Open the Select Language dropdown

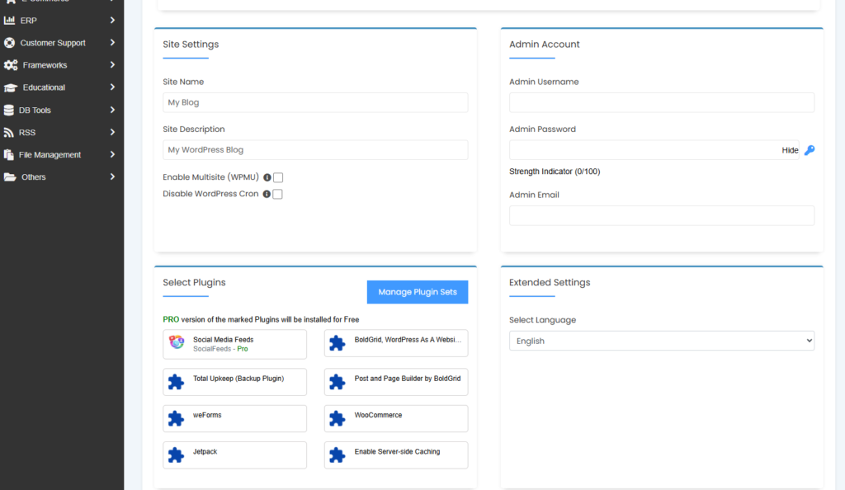(x=661, y=341)
